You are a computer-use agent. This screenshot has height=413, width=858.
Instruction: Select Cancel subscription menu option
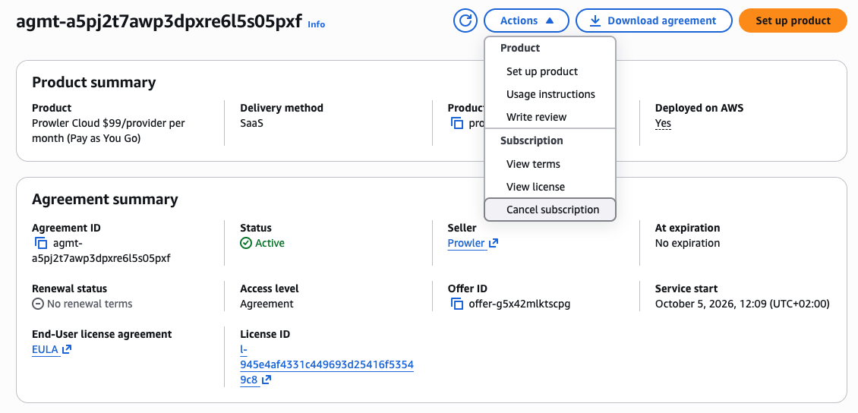point(550,210)
